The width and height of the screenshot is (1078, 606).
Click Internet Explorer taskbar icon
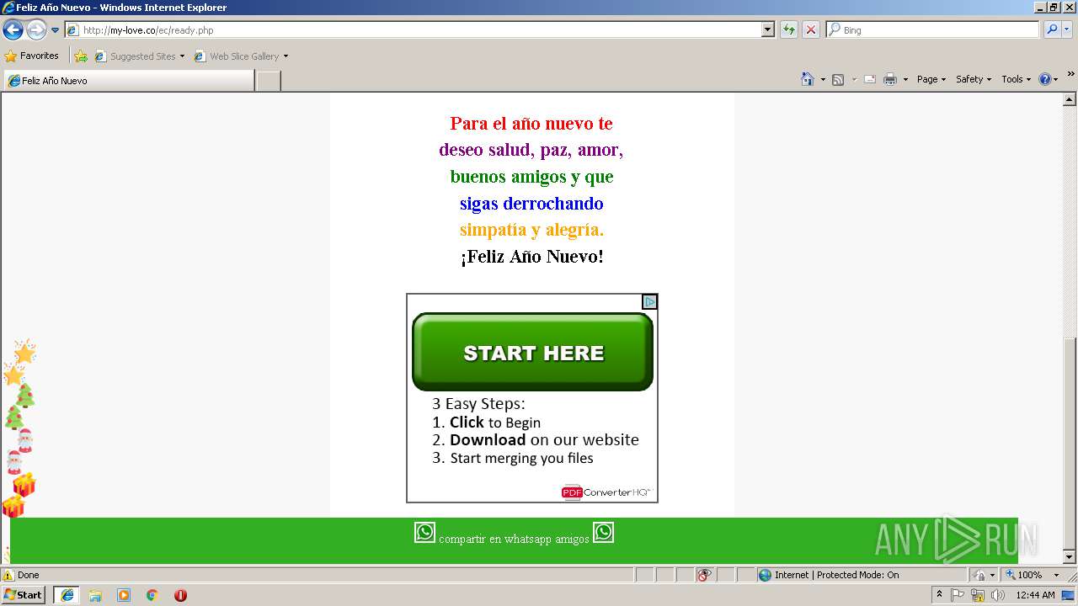click(x=67, y=595)
